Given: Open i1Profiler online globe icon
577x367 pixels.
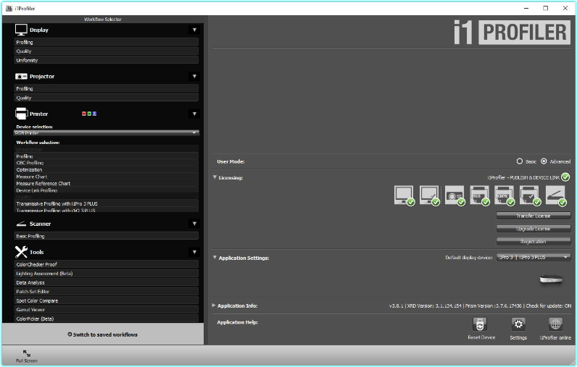Looking at the screenshot, I should click(x=555, y=324).
